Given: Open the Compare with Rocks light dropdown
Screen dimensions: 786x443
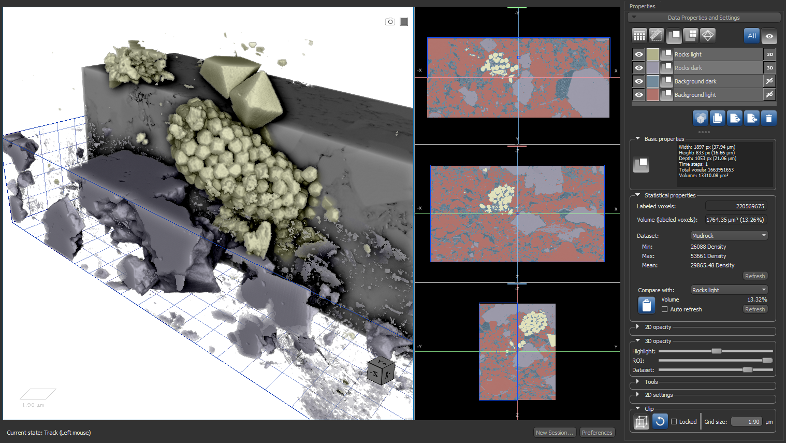Looking at the screenshot, I should [x=729, y=290].
